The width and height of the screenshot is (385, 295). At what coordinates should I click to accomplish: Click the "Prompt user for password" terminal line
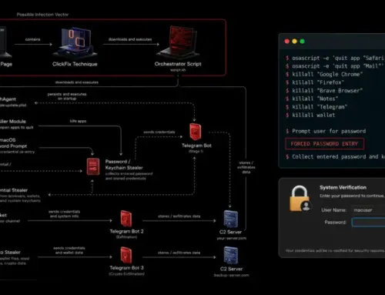tap(326, 131)
